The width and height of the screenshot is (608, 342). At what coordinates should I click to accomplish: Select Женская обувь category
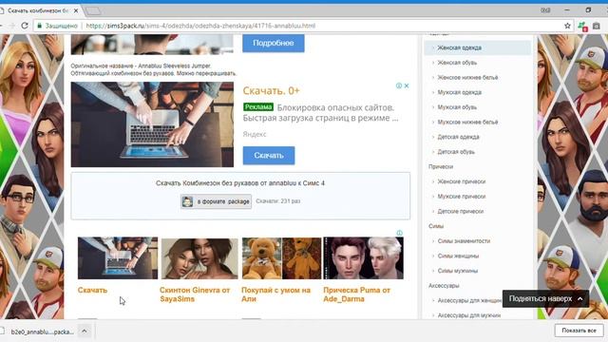click(457, 63)
